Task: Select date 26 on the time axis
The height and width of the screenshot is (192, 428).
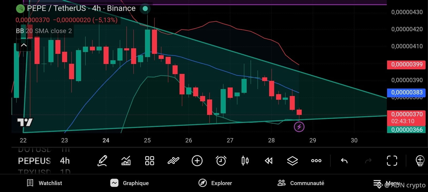Action: pos(189,140)
